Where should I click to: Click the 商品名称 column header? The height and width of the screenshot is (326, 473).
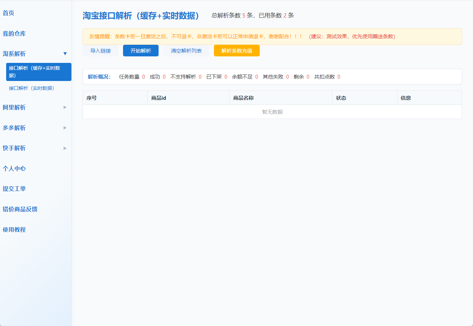281,98
